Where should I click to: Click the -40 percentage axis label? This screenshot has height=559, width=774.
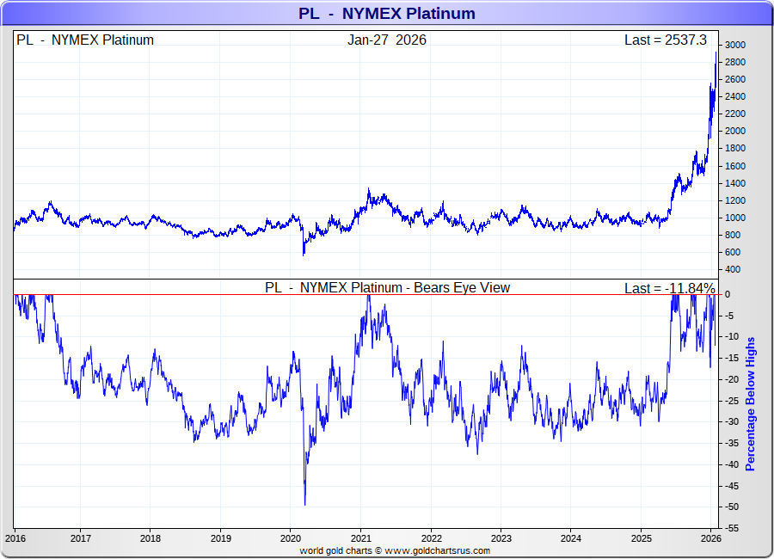(x=732, y=464)
